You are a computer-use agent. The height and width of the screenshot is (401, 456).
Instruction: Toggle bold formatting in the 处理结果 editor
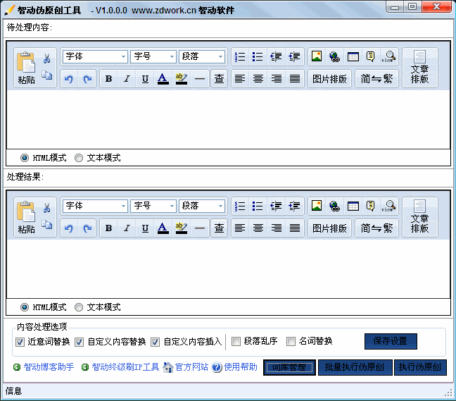tap(108, 228)
